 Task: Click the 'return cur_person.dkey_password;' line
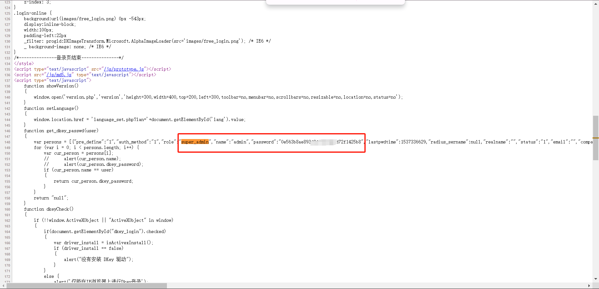click(x=94, y=181)
